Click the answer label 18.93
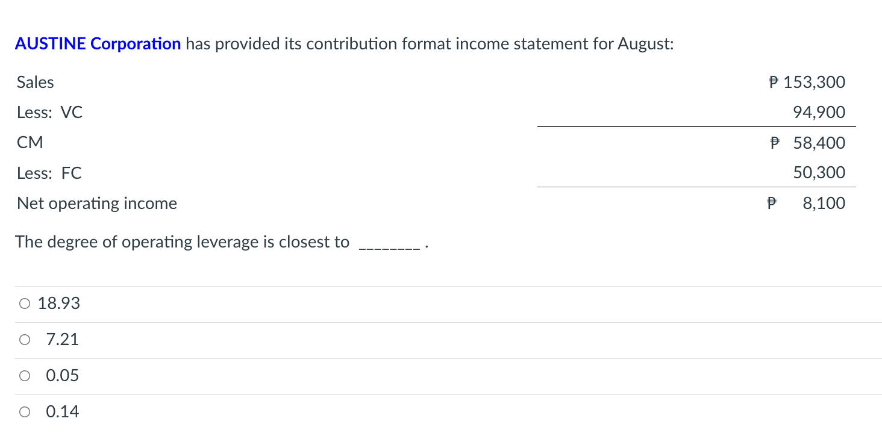The image size is (882, 442). tap(59, 303)
